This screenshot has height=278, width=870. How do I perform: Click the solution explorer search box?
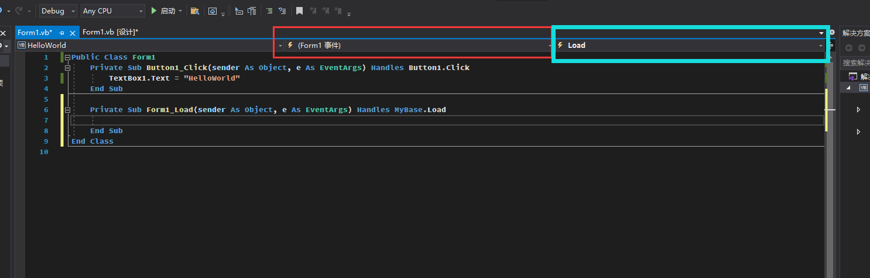pos(855,62)
